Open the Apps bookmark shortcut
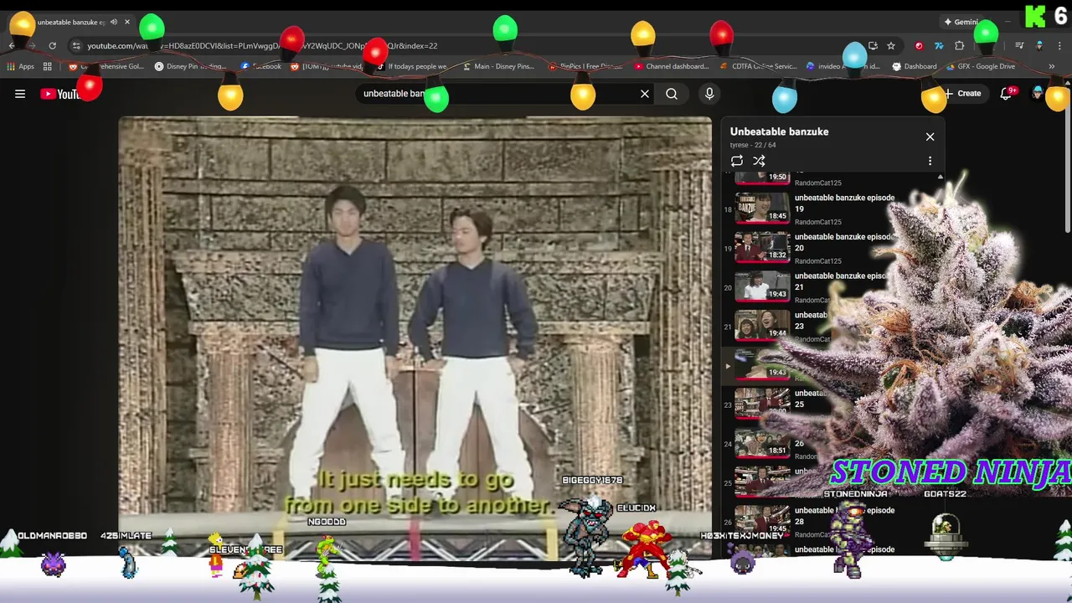This screenshot has width=1072, height=603. click(x=21, y=66)
